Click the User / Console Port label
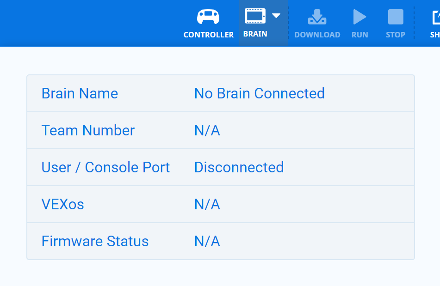 coord(105,167)
